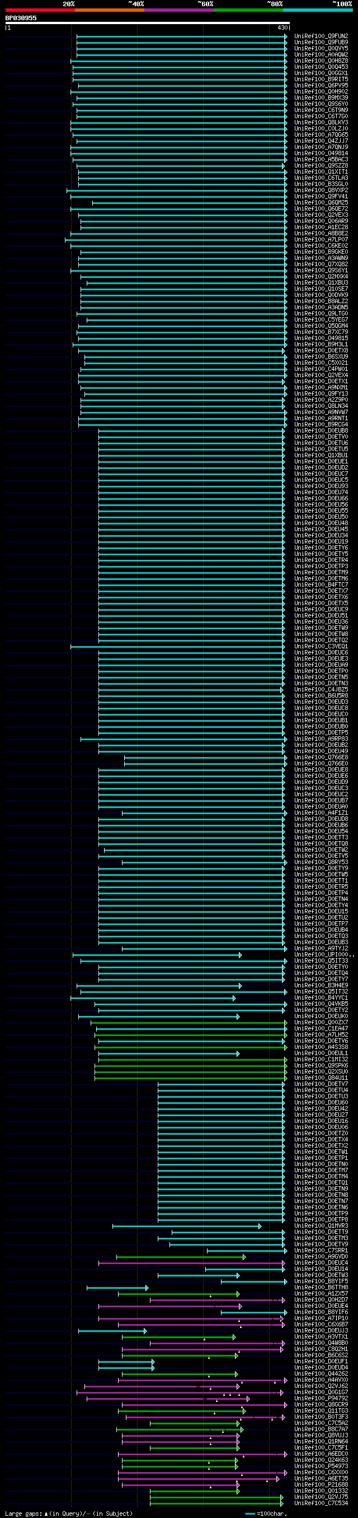This screenshot has height=1518, width=358.
Task: Click the green ~80% identity legend bar
Action: point(248,10)
